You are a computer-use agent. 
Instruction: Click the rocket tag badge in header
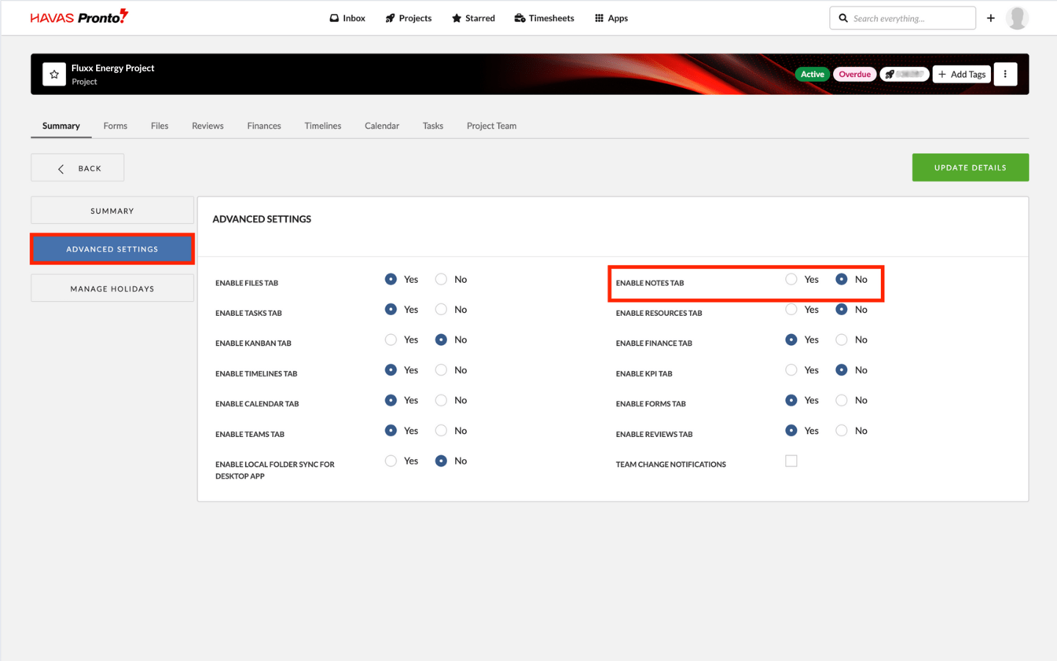tap(904, 74)
